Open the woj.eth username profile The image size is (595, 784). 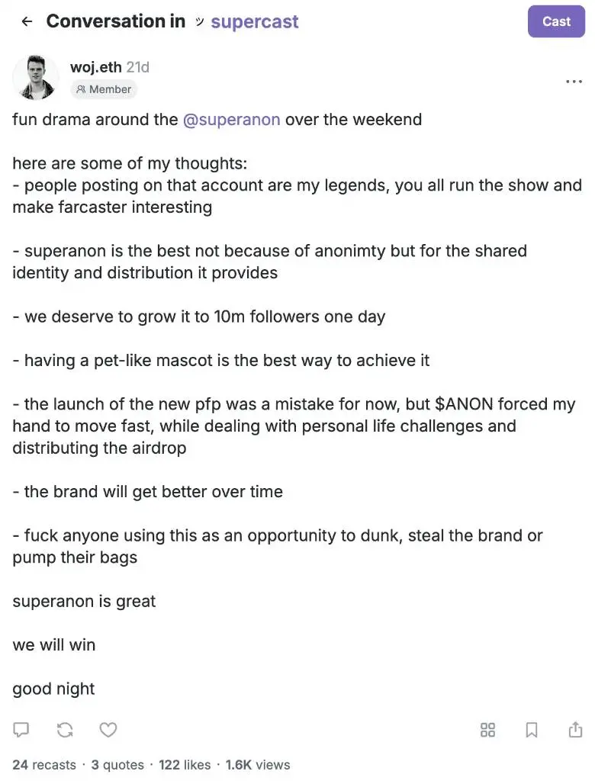(x=95, y=67)
